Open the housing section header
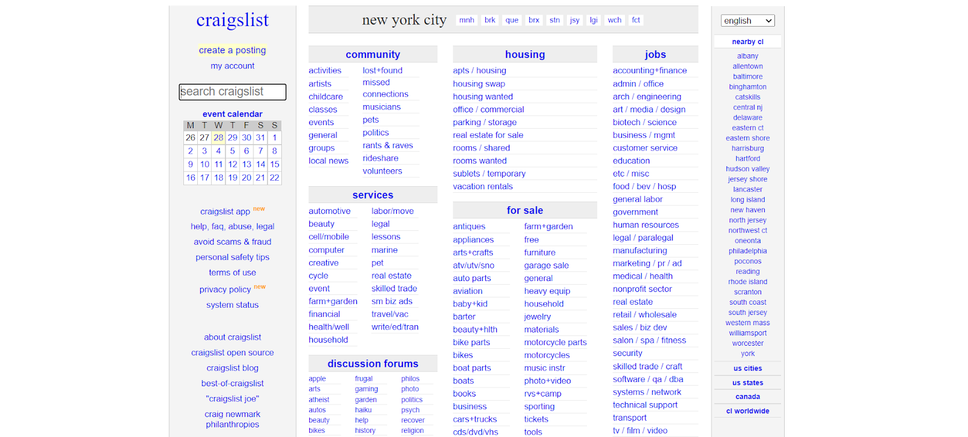 tap(525, 54)
